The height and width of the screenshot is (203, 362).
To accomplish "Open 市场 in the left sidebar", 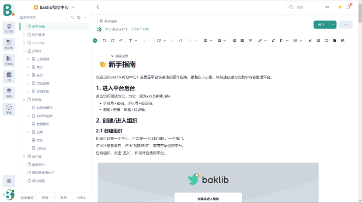I will click(x=9, y=93).
